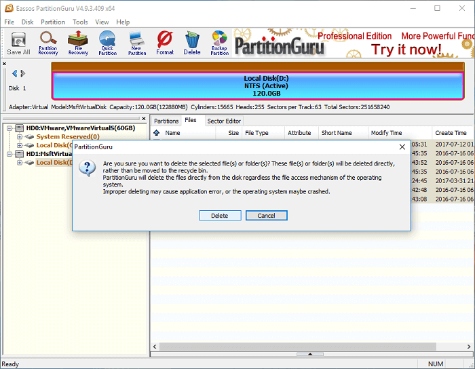475x369 pixels.
Task: Click the Save All toolbar icon
Action: pyautogui.click(x=18, y=43)
